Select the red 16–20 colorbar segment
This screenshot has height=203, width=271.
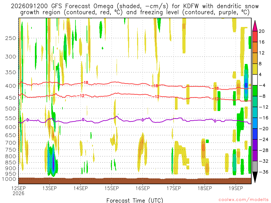click(255, 36)
